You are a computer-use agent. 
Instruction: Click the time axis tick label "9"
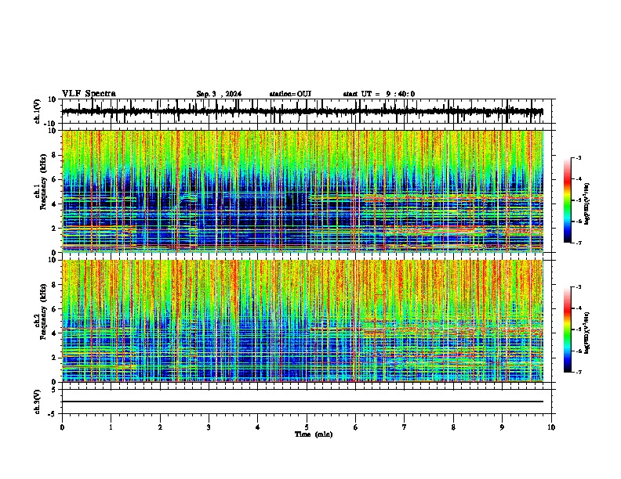[x=502, y=427]
